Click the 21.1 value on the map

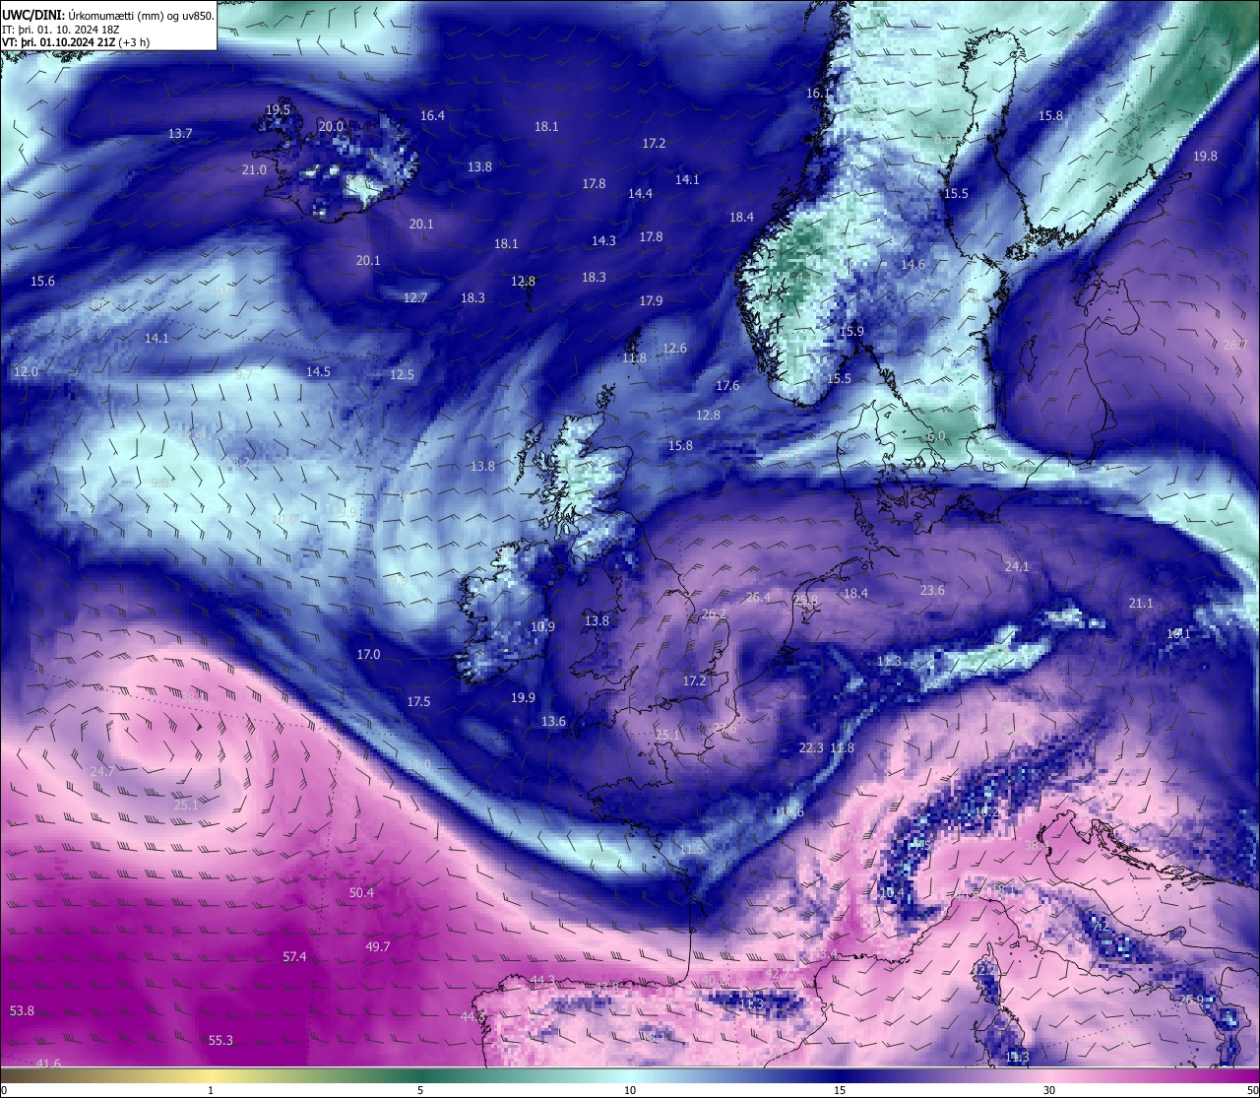point(1140,603)
